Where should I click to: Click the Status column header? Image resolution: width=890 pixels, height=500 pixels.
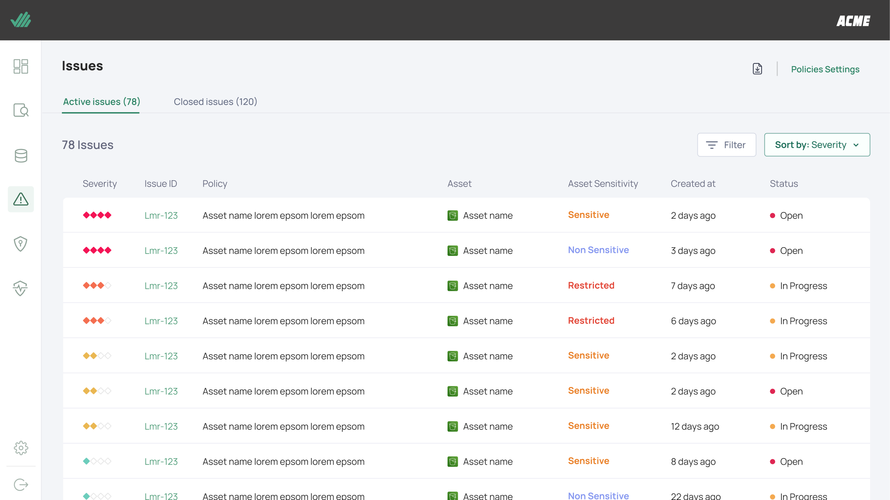coord(784,184)
